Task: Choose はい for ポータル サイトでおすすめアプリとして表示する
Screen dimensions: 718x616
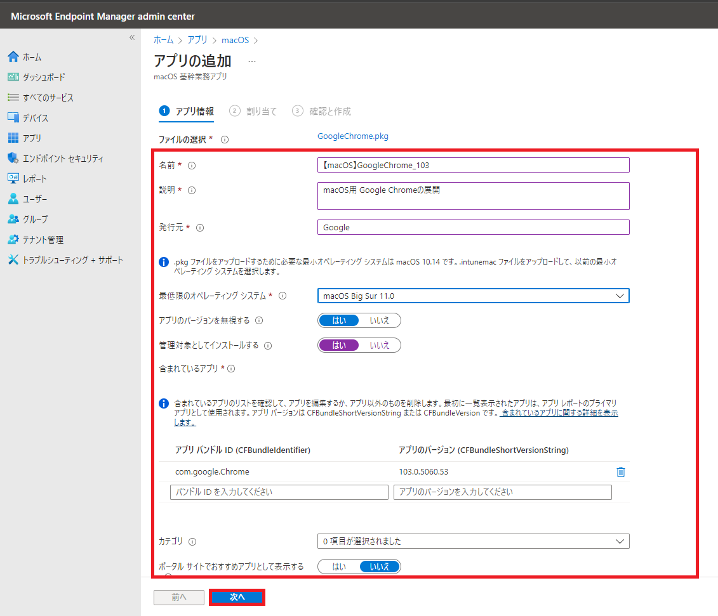Action: [x=339, y=567]
